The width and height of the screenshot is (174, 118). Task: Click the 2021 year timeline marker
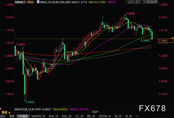(95, 112)
